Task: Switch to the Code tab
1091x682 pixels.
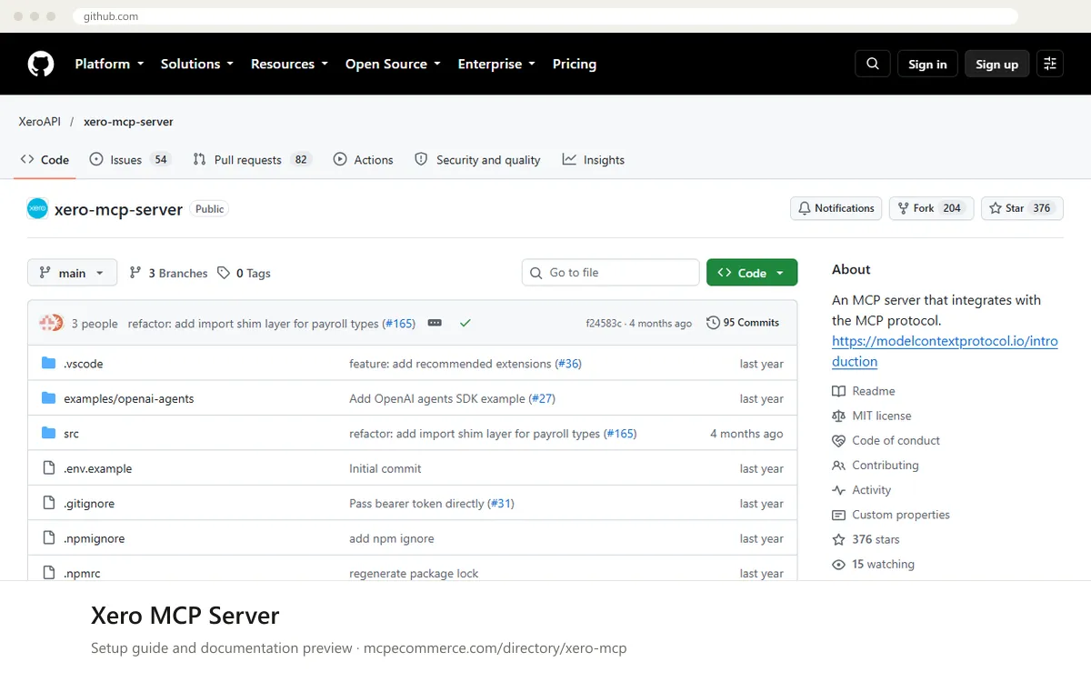Action: pyautogui.click(x=45, y=160)
